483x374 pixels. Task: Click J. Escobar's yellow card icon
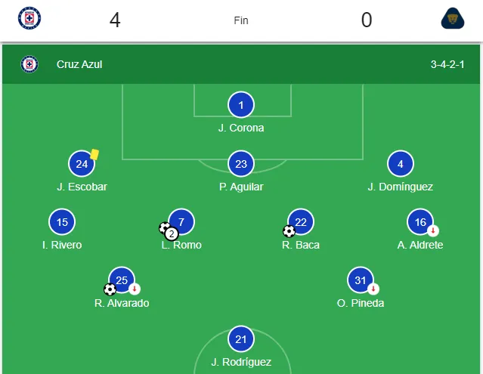pyautogui.click(x=95, y=153)
